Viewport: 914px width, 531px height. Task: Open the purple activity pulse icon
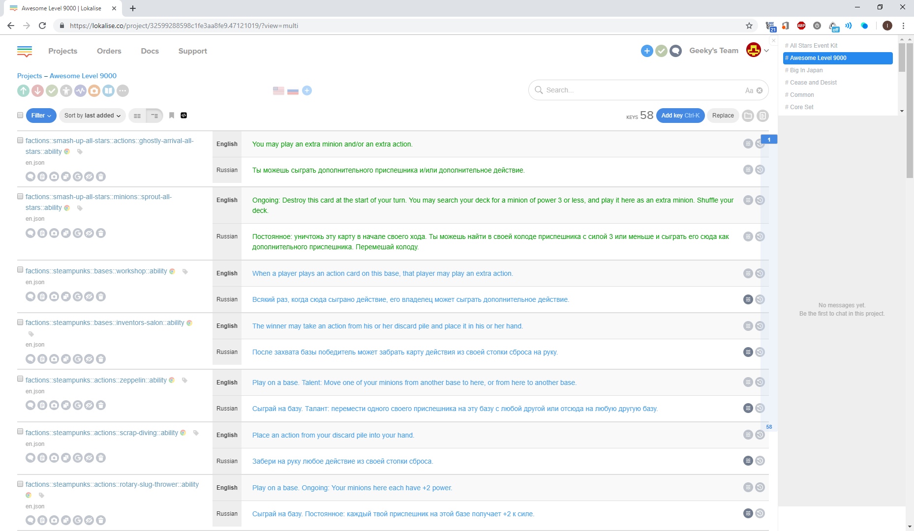coord(80,90)
